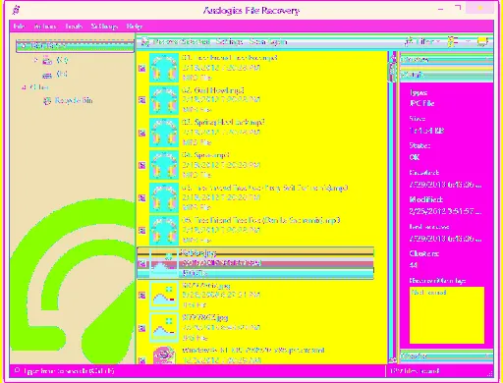Click the file list scrollbar thumb
Screen dimensions: 503x383
tap(392, 72)
